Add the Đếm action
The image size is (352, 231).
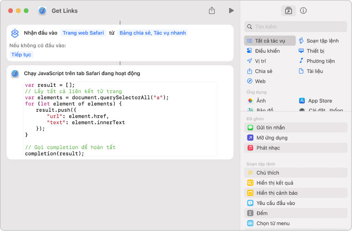click(296, 213)
